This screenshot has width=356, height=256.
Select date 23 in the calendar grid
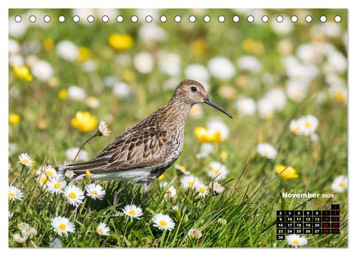281,232
